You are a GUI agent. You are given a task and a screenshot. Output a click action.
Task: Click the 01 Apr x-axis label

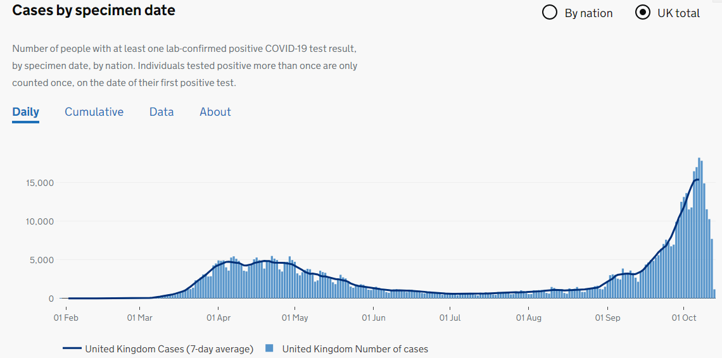point(217,318)
